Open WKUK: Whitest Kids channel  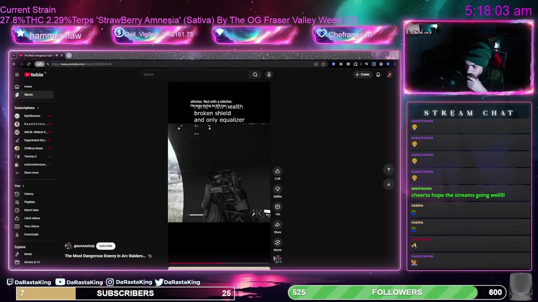click(x=34, y=132)
